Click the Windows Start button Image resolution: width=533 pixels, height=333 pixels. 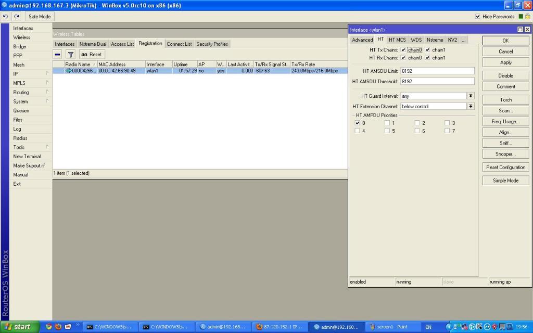(19, 327)
